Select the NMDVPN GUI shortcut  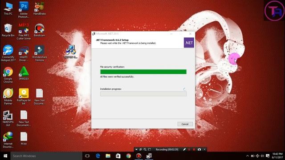point(8,118)
